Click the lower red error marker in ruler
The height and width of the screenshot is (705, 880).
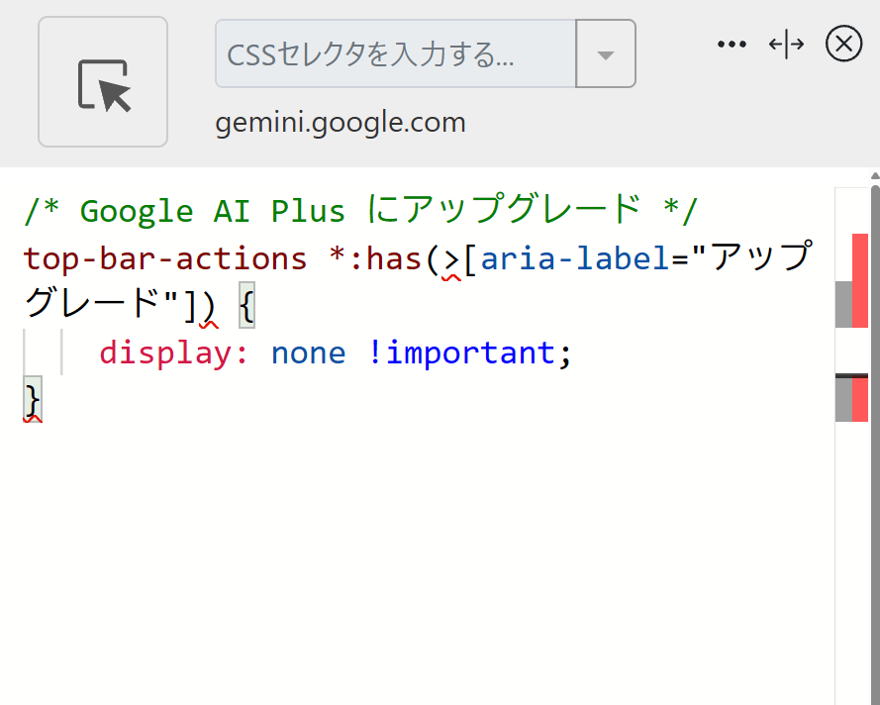(x=860, y=400)
